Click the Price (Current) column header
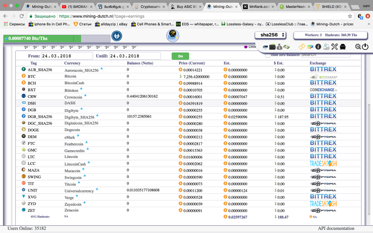The height and width of the screenshot is (233, 373). 192,63
